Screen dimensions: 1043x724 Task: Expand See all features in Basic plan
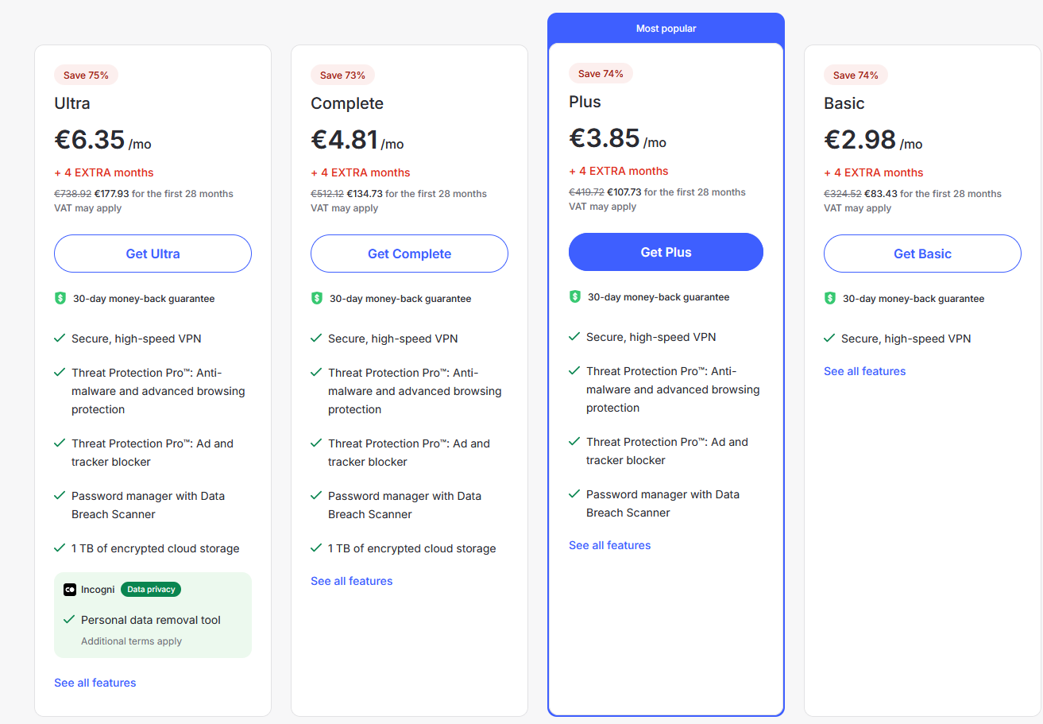(x=865, y=371)
